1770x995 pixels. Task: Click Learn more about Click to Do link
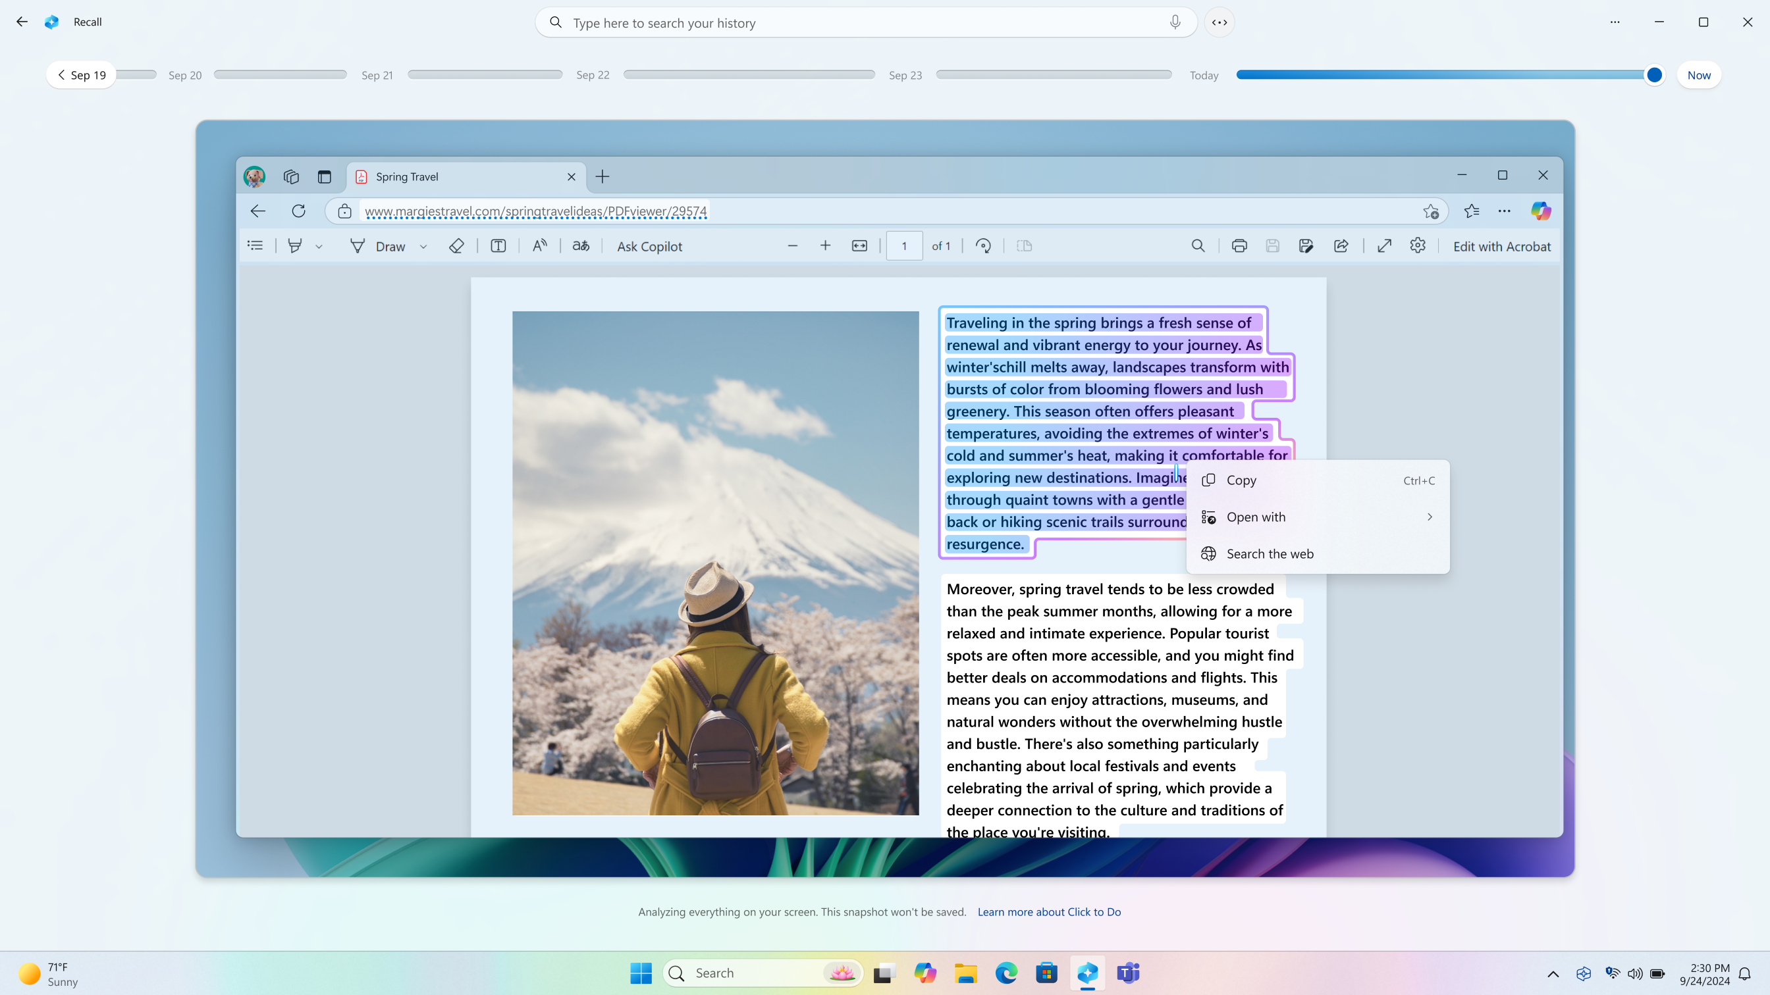(1050, 911)
